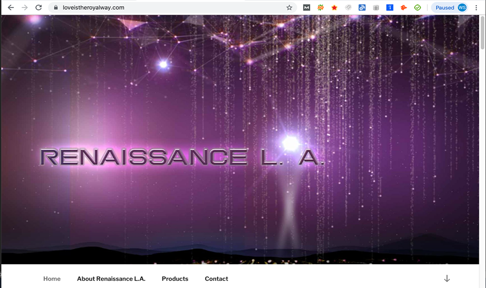Open About Renaissance L.A. page

click(x=111, y=279)
